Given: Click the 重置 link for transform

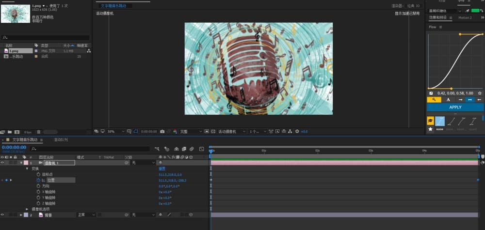Looking at the screenshot, I should click(x=162, y=169).
